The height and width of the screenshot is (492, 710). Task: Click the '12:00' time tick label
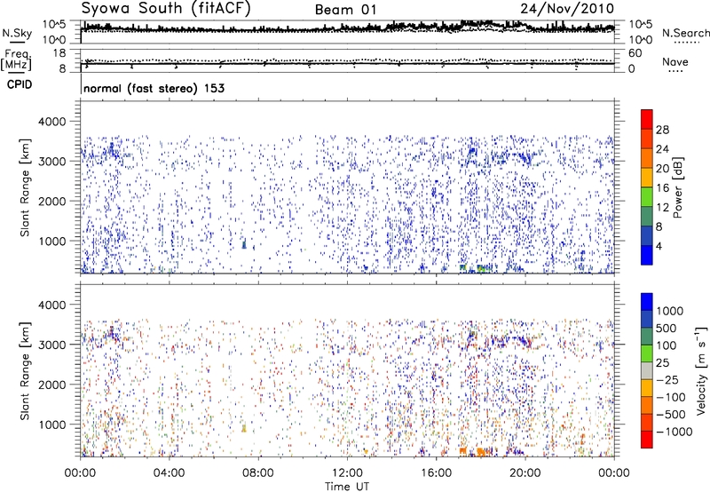point(347,473)
